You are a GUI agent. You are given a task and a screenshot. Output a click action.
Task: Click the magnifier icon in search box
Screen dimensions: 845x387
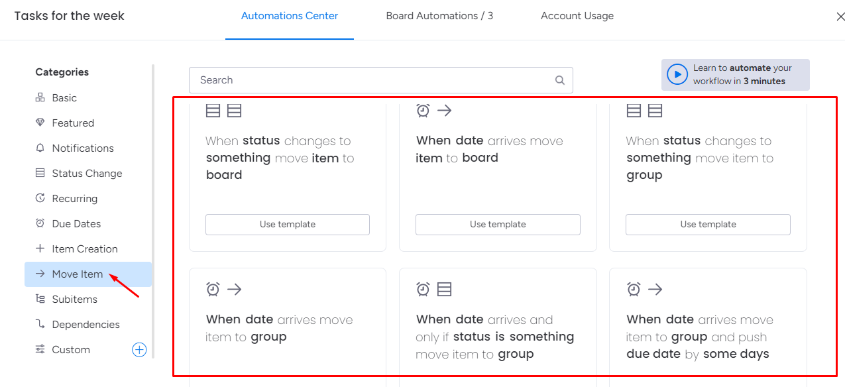pos(560,80)
